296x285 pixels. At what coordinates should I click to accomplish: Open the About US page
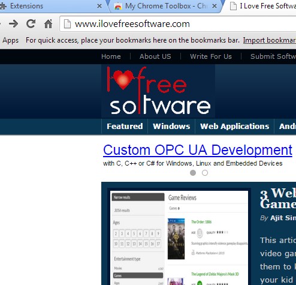coord(155,56)
